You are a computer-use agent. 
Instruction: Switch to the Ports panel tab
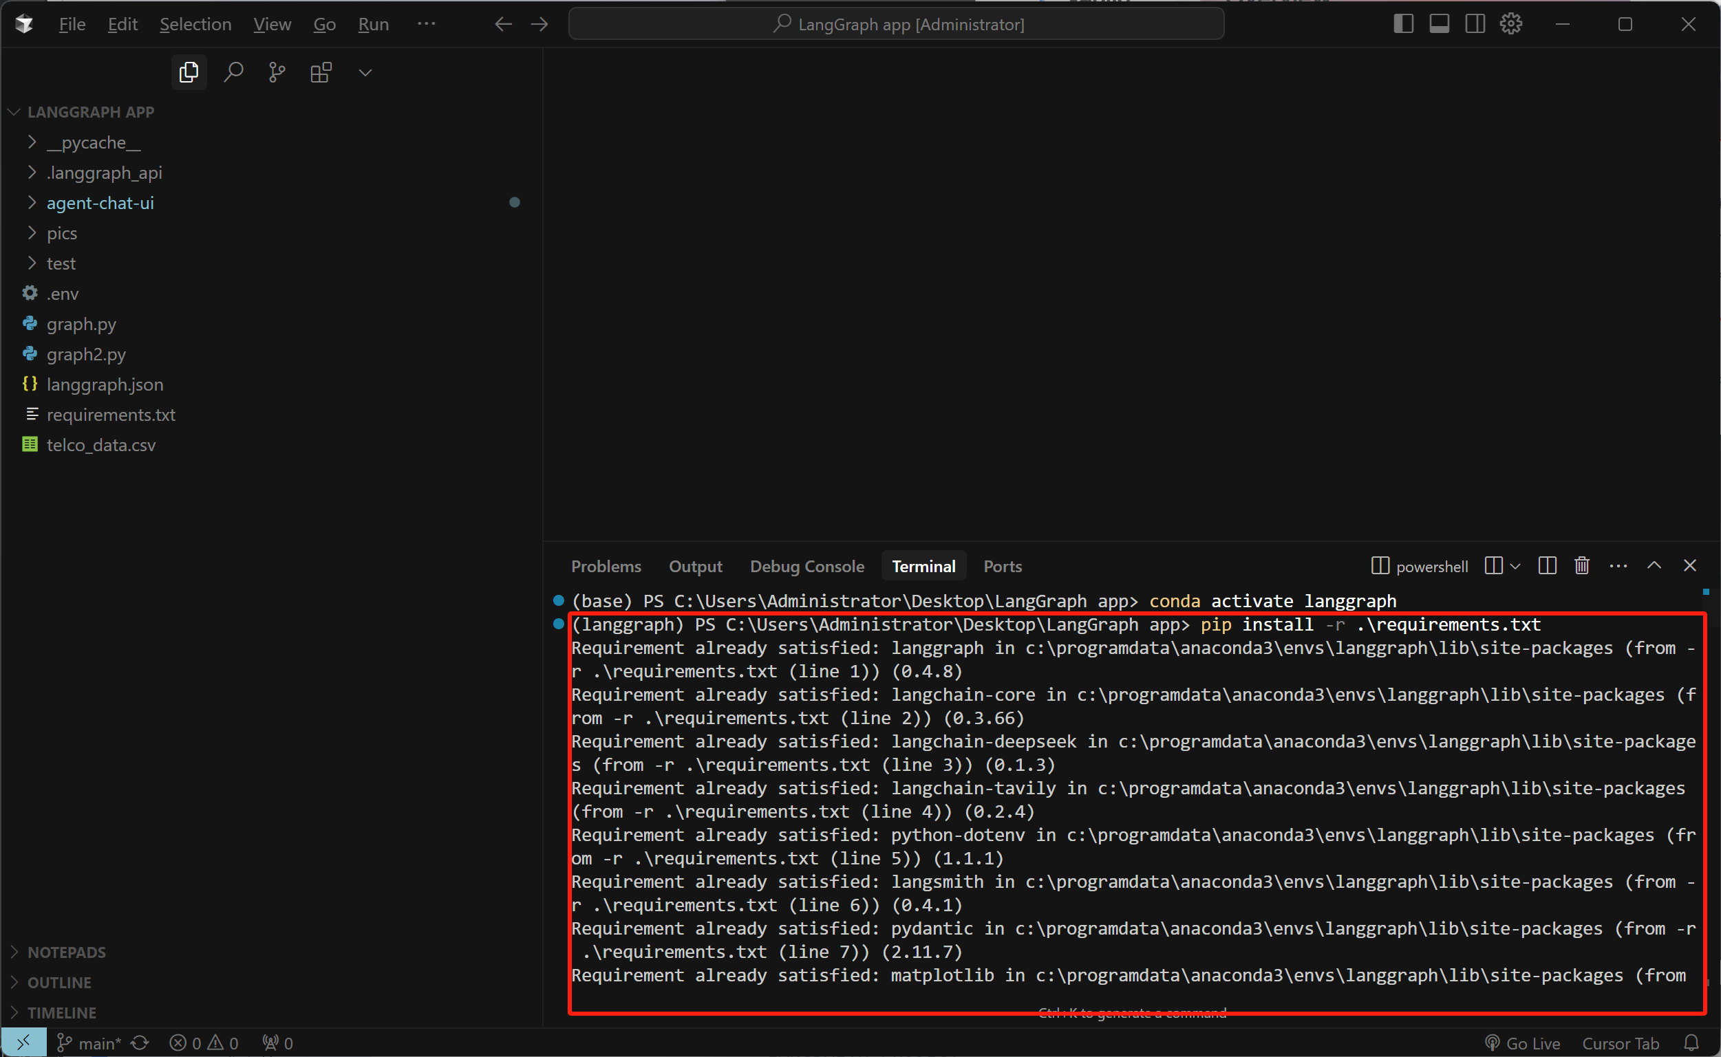(1003, 566)
